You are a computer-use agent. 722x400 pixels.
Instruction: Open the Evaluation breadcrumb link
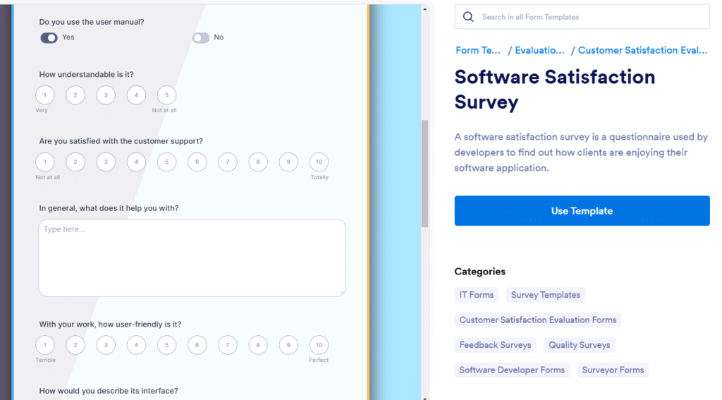coord(539,50)
